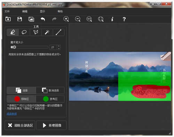Select the marker pen tool
The height and width of the screenshot is (137, 174).
pos(13,32)
